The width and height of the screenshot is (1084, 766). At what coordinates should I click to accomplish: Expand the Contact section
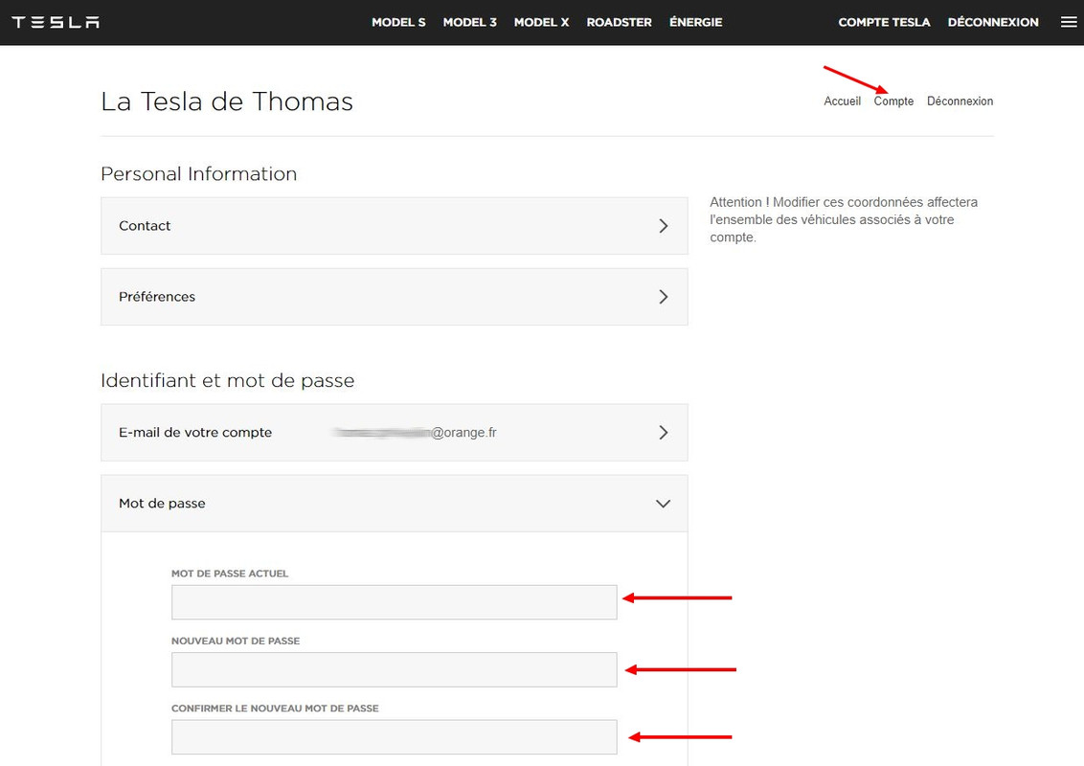(395, 225)
